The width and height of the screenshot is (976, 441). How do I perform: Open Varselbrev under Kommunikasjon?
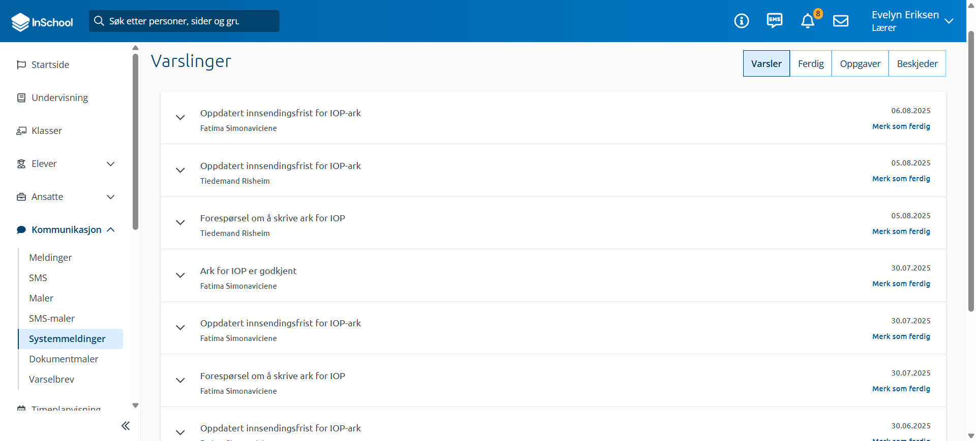(x=51, y=380)
